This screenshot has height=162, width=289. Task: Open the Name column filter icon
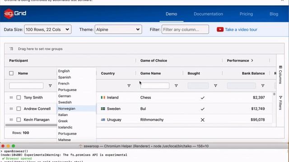pos(50,86)
